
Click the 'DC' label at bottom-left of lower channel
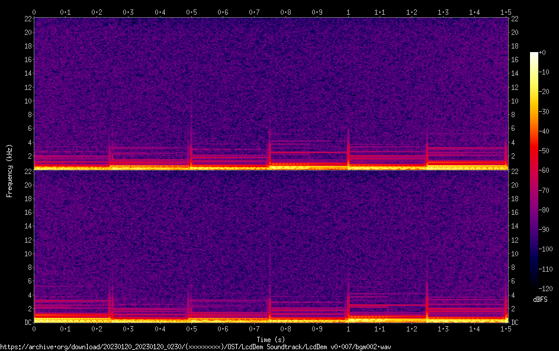click(x=27, y=323)
